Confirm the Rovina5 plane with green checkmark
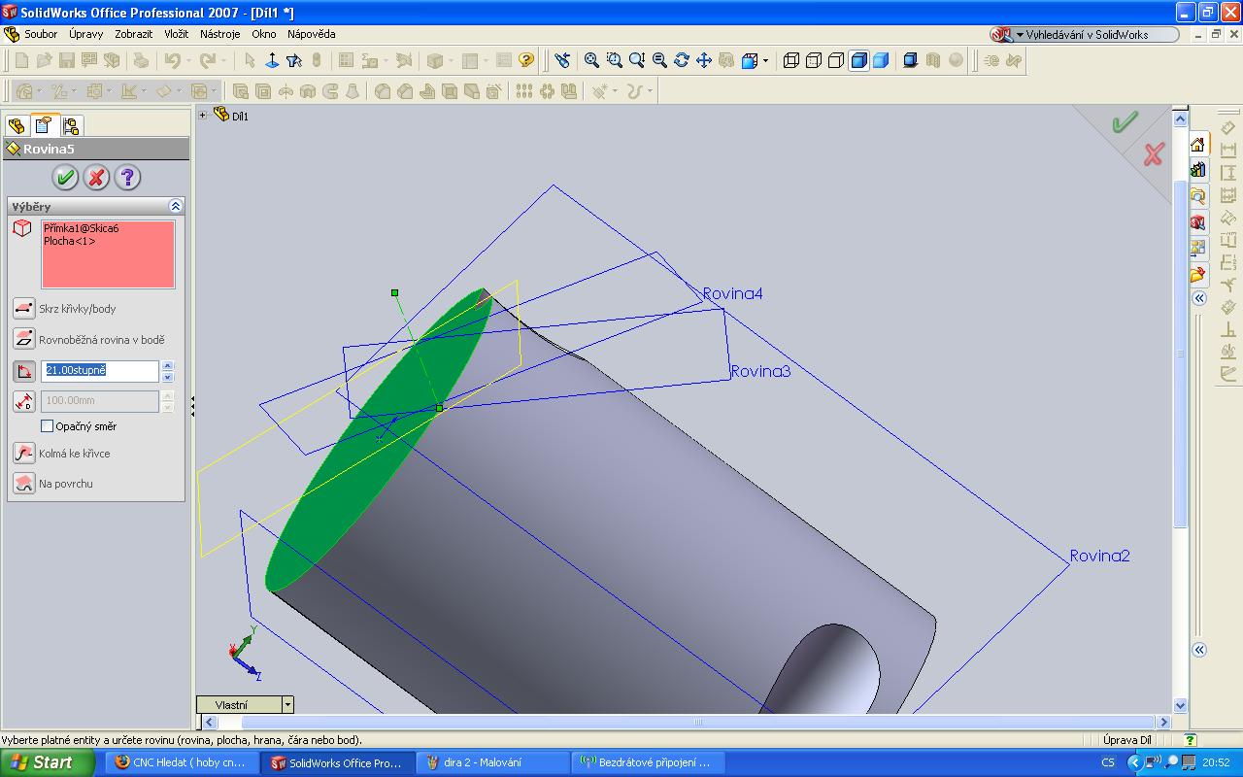The image size is (1243, 777). click(65, 178)
